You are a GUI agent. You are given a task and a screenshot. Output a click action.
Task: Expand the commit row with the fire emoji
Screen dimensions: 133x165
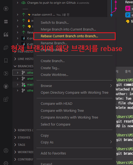coord(18,21)
